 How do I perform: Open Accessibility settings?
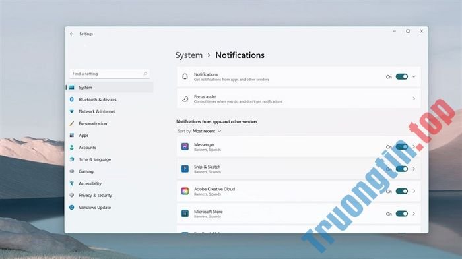[110, 183]
